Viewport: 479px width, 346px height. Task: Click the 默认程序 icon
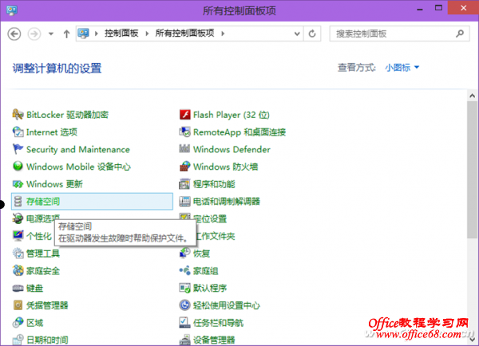coord(185,288)
